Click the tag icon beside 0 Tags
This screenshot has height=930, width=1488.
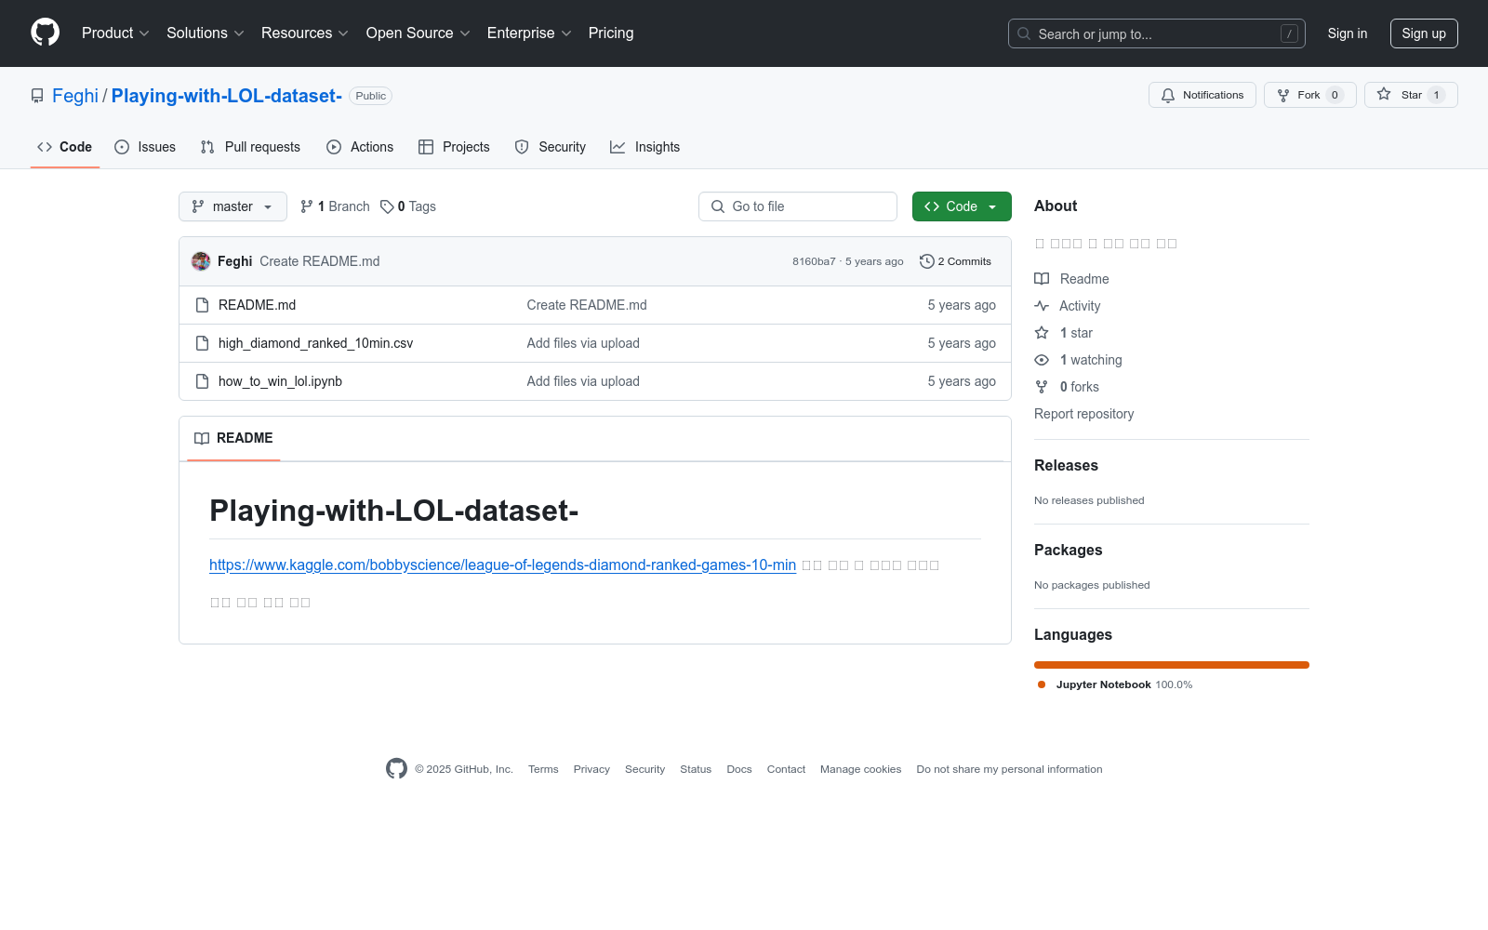tap(387, 206)
